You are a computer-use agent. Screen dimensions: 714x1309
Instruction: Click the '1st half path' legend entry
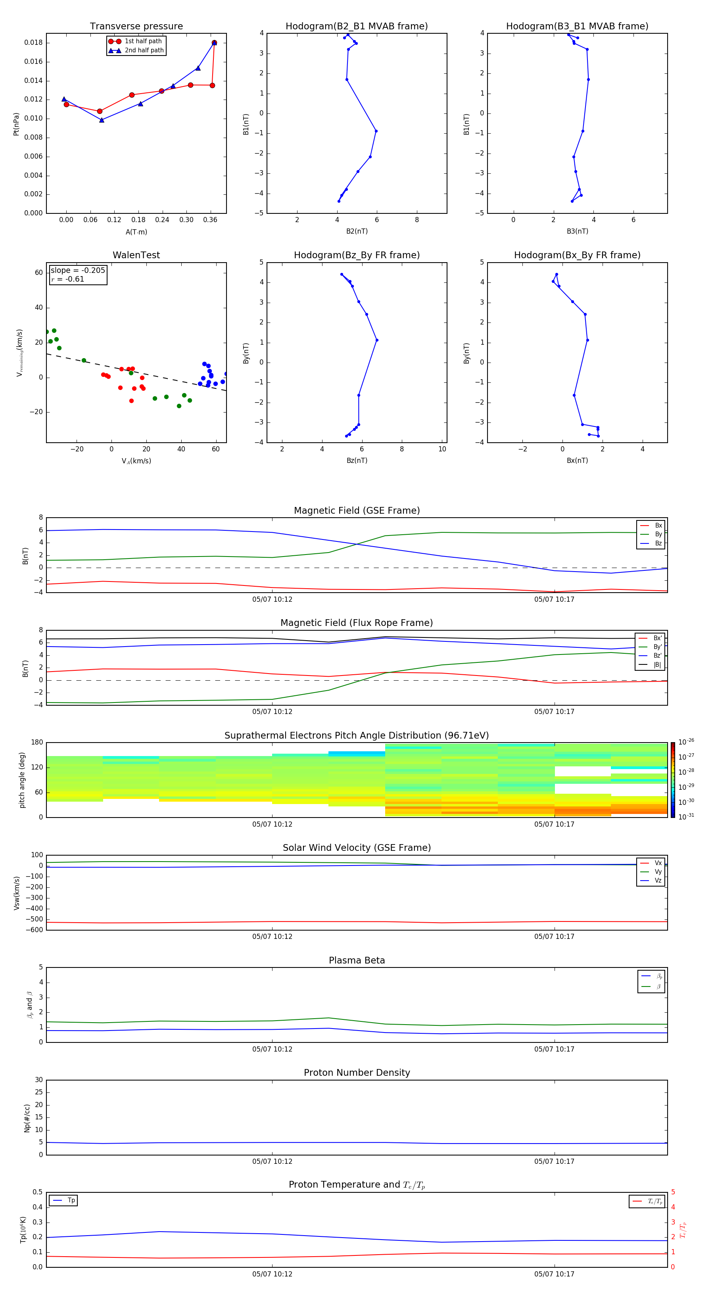(x=136, y=41)
